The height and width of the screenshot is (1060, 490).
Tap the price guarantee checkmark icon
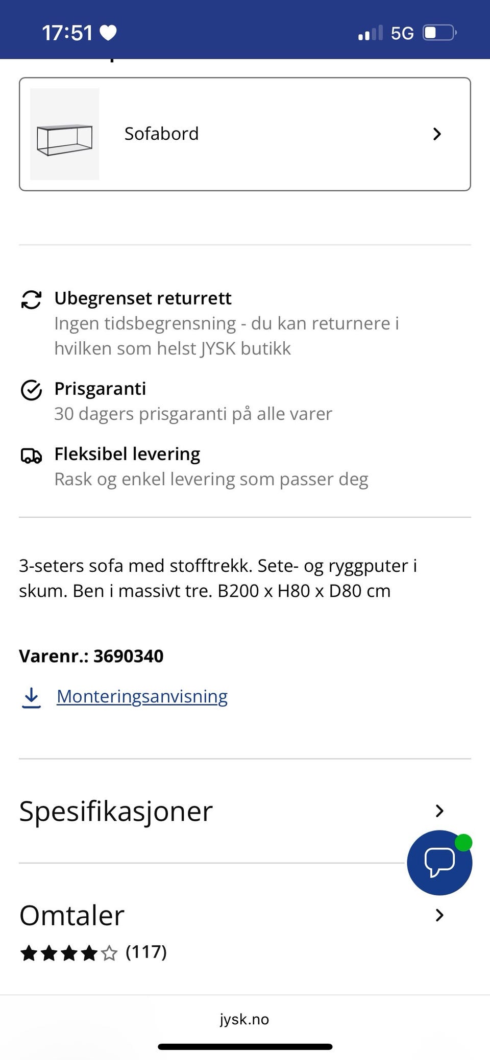31,390
